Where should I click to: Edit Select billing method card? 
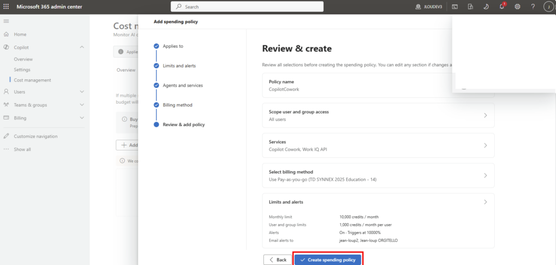click(378, 175)
